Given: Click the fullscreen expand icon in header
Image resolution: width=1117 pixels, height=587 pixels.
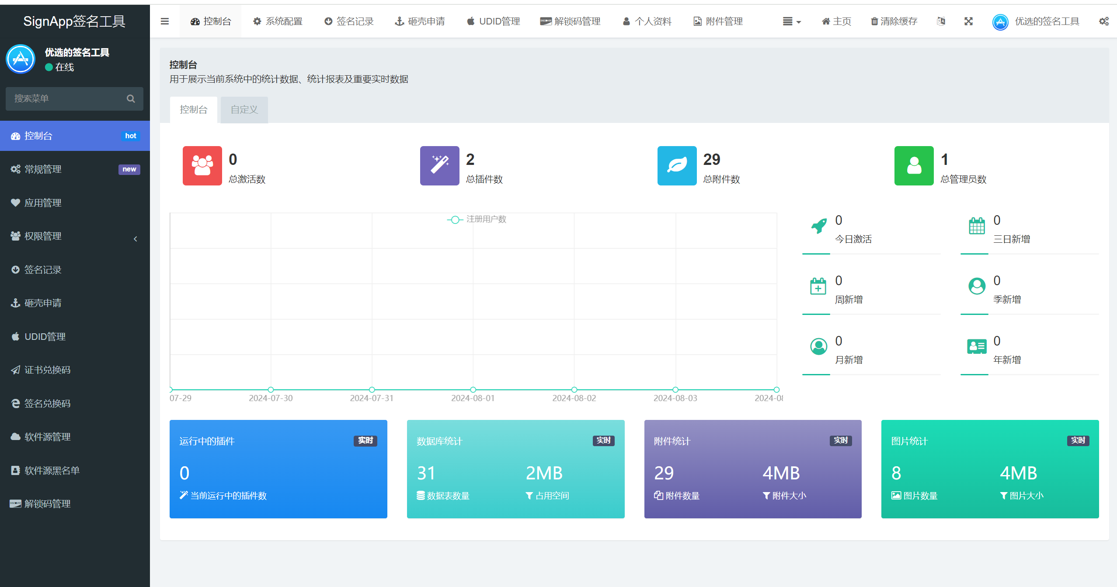Looking at the screenshot, I should pyautogui.click(x=969, y=21).
